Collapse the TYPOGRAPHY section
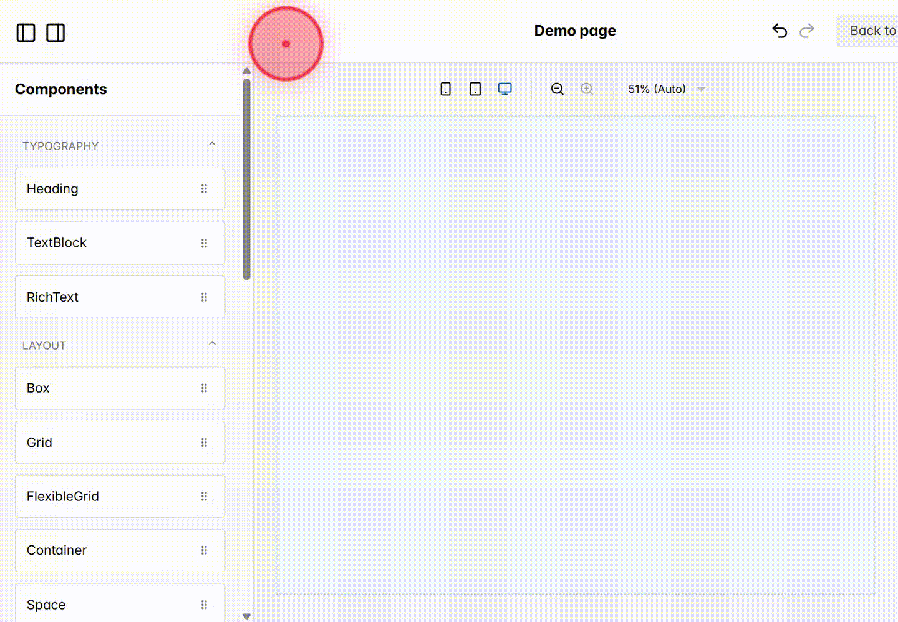Screen dimensions: 898x622 (212, 144)
